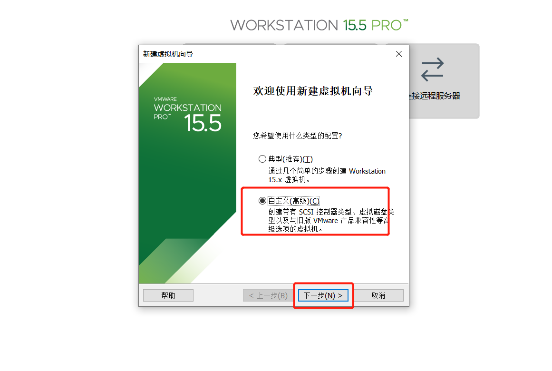Click the large 15.5 number in banner
The height and width of the screenshot is (371, 552).
point(203,123)
